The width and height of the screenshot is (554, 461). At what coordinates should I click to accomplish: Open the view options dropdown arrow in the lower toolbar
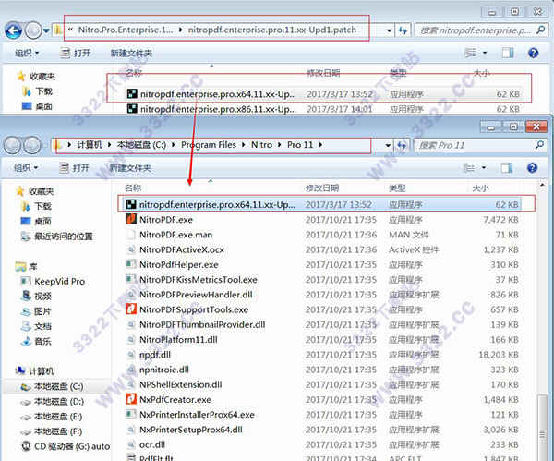[x=484, y=167]
